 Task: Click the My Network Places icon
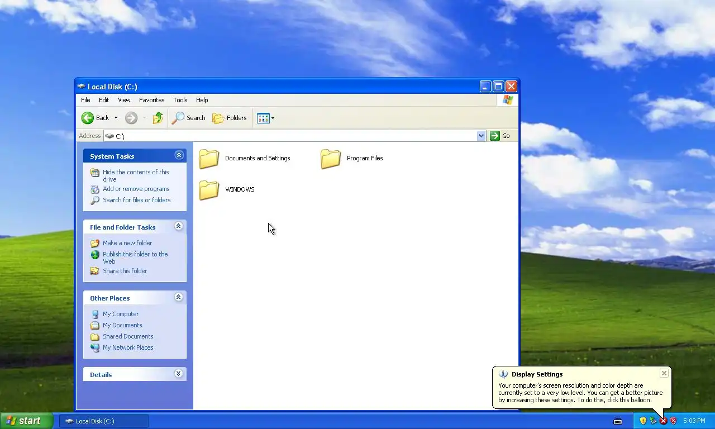(95, 348)
